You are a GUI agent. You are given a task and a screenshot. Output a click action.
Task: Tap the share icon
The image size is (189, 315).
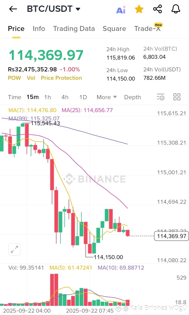click(x=157, y=9)
